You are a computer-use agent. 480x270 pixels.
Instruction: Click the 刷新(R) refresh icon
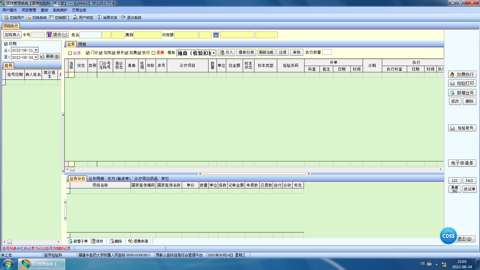pyautogui.click(x=43, y=56)
